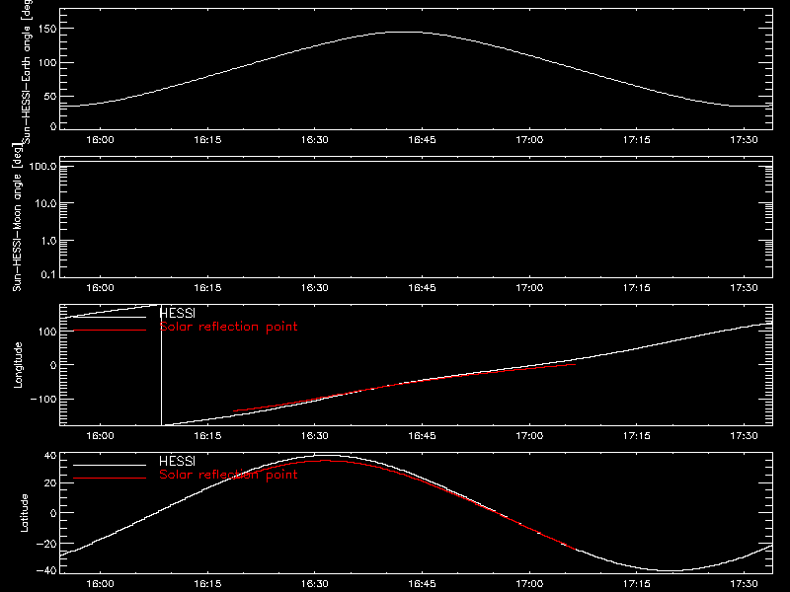Click the Longitude axis title
Screen dimensions: 790x592
18,365
